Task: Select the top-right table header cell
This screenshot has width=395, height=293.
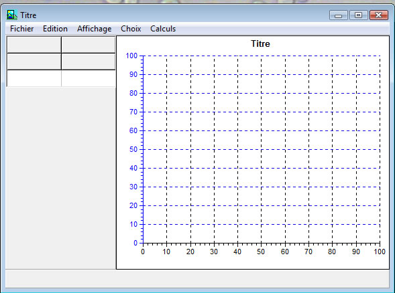Action: coord(89,45)
